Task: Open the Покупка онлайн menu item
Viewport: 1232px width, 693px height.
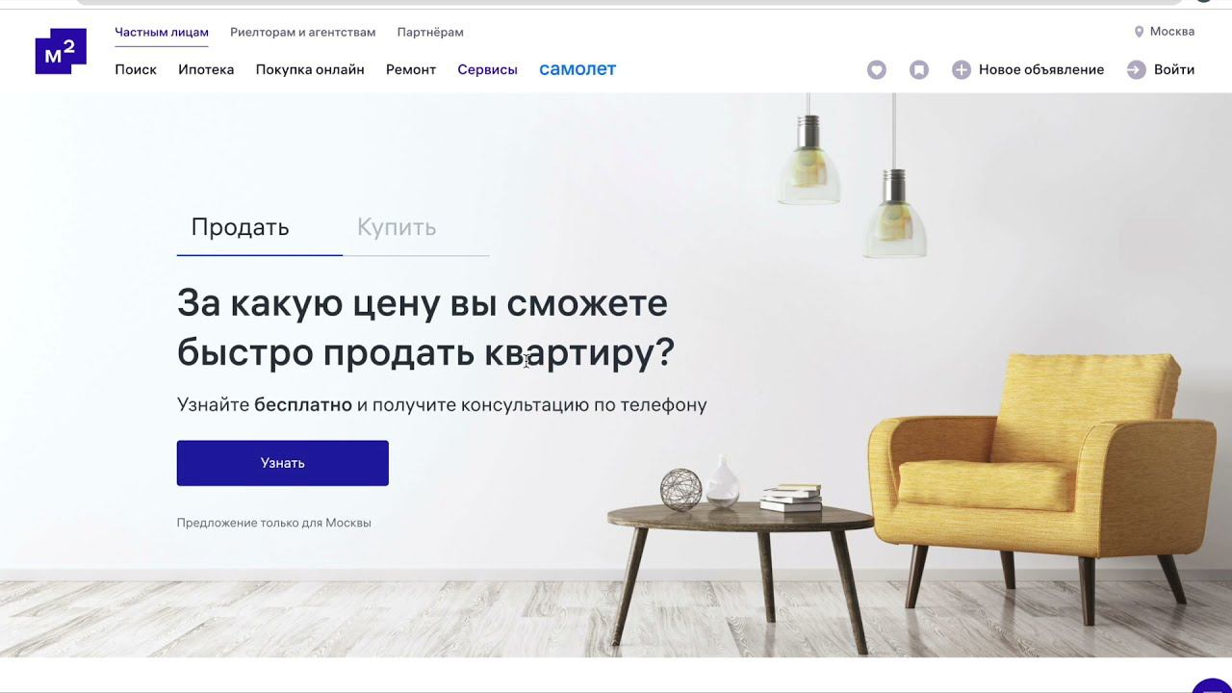Action: point(310,69)
